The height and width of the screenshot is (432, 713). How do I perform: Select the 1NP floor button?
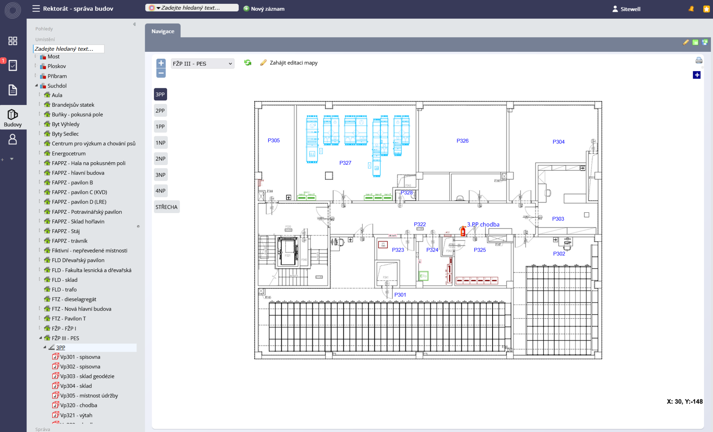point(160,142)
